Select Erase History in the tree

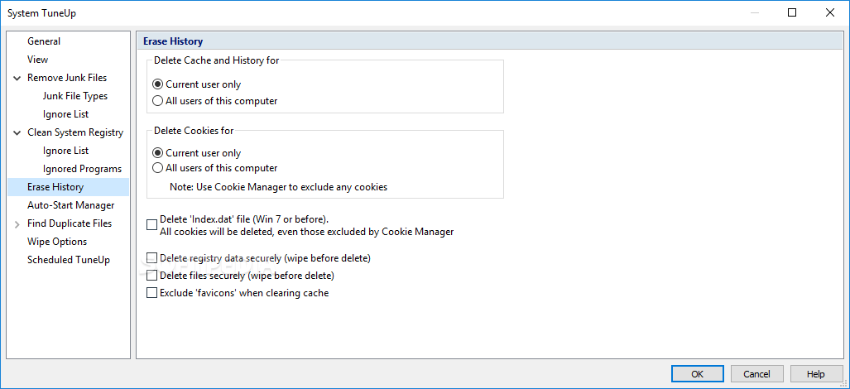click(x=69, y=187)
